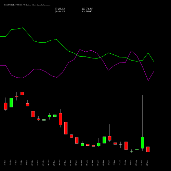This screenshot has height=171, width=171.
Task: Click the low value L: 20.00
Action: pos(87,12)
